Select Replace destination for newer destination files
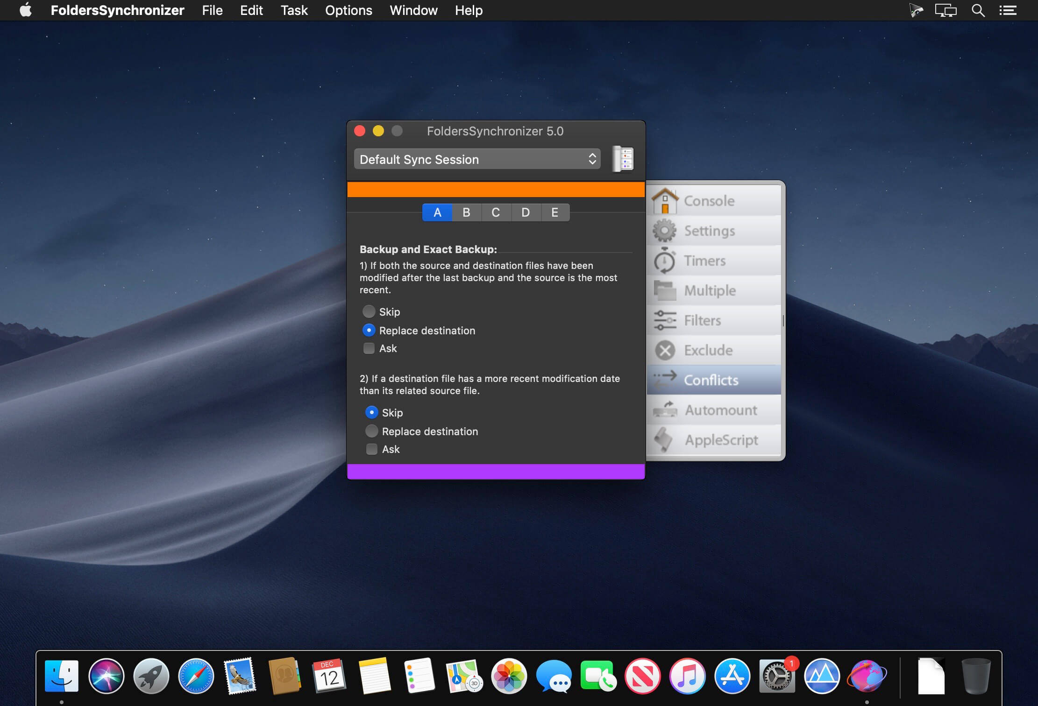 point(371,431)
